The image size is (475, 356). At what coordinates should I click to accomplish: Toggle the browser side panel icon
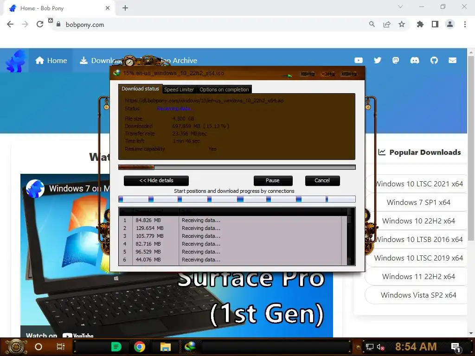click(x=435, y=24)
